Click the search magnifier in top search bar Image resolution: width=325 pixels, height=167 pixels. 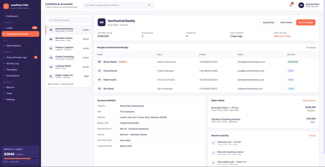point(86,5)
